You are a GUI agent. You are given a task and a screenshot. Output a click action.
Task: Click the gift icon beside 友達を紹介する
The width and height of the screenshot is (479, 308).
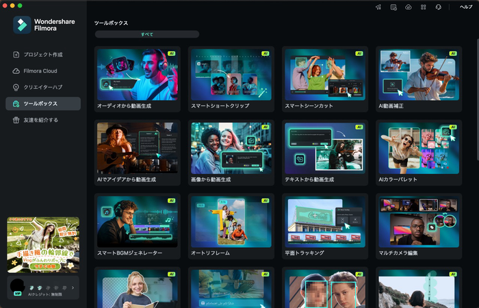click(x=16, y=120)
